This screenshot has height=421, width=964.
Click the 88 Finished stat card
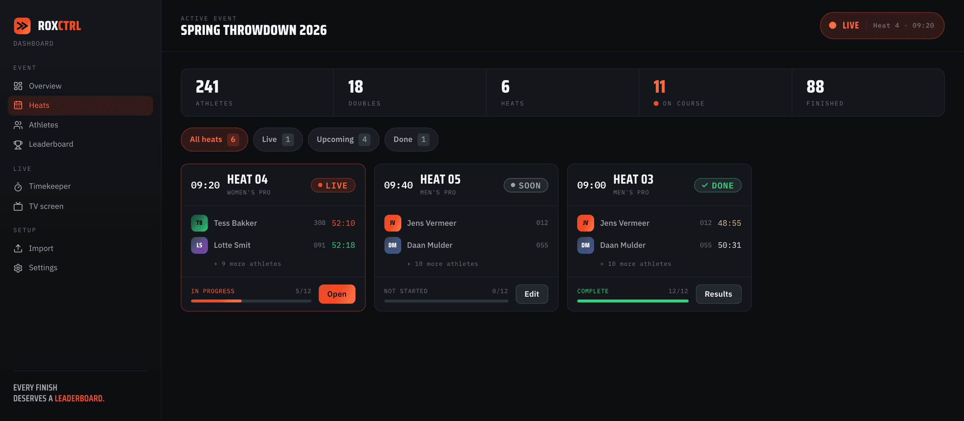868,93
